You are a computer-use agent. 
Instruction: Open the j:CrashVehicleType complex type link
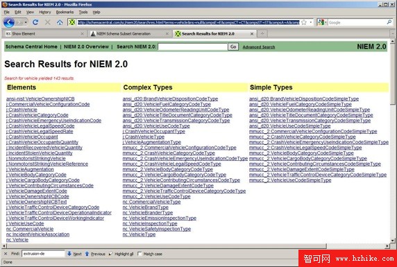tap(144, 137)
